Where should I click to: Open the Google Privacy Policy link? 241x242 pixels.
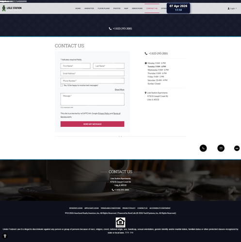tap(104, 113)
